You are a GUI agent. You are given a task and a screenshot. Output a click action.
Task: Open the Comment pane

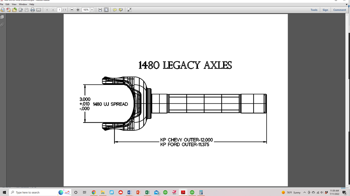(x=339, y=10)
